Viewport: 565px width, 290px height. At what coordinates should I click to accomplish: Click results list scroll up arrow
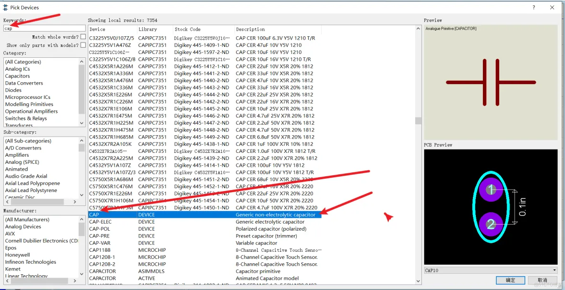(x=418, y=29)
